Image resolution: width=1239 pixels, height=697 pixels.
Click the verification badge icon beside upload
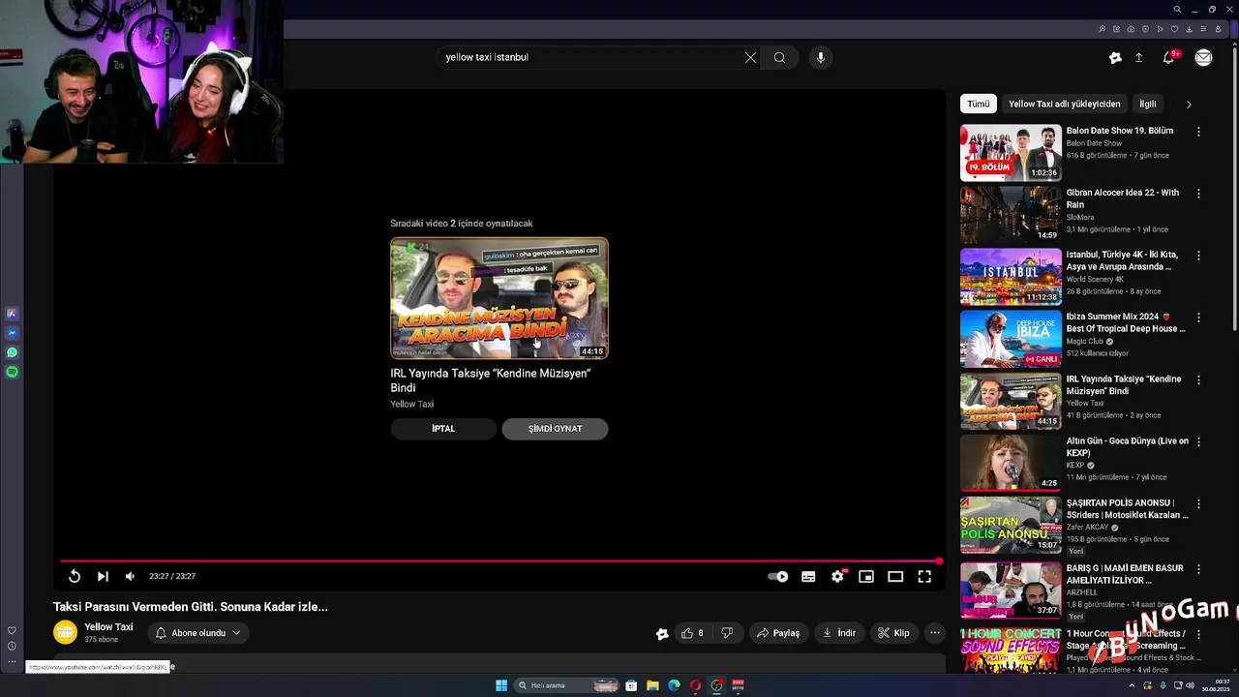click(1115, 58)
